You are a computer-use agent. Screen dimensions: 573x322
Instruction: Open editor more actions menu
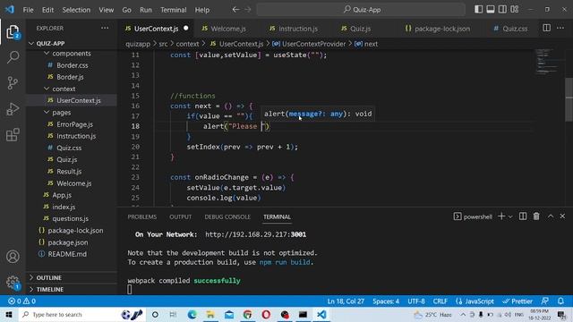click(x=560, y=28)
